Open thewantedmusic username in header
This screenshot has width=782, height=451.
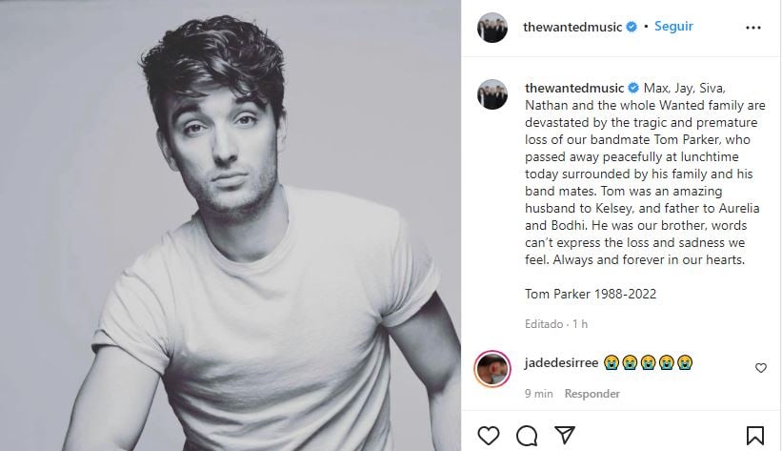[x=572, y=28]
